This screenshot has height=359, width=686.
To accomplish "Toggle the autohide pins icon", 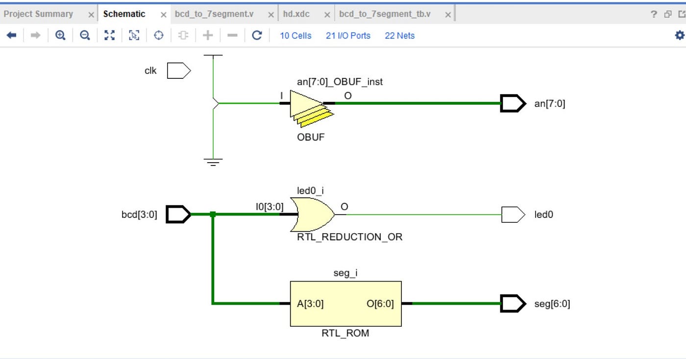I will (183, 35).
